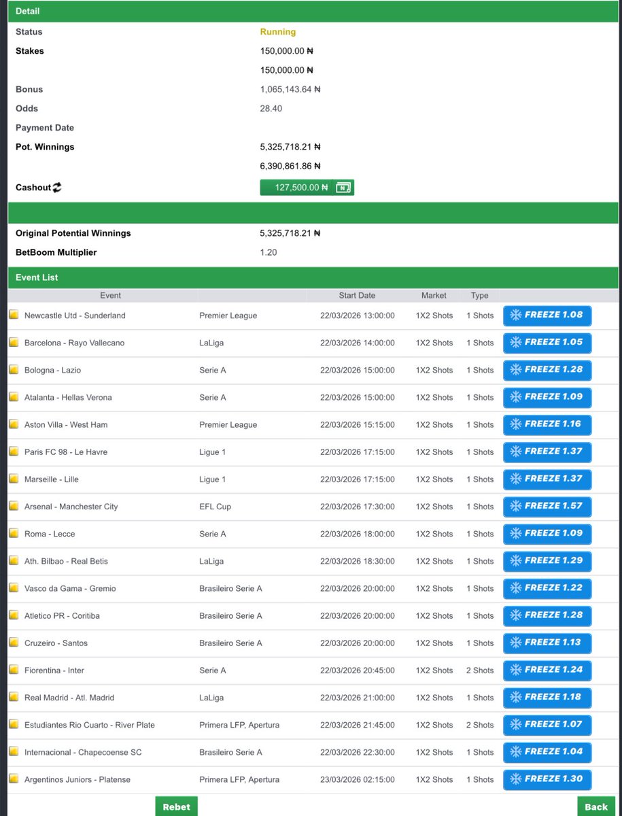Click the Event List section header
Viewport: 622px width, 816px height.
click(x=313, y=277)
